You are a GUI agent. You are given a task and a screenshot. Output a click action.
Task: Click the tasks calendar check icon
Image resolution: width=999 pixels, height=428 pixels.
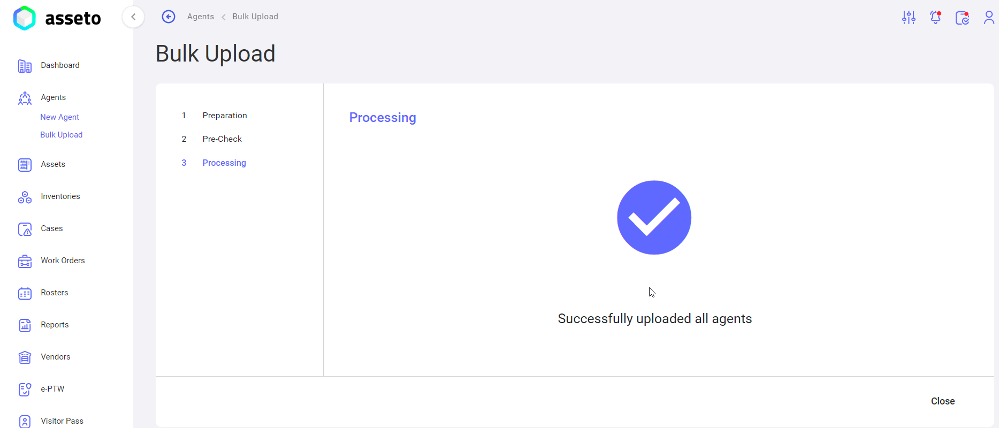[x=963, y=17]
